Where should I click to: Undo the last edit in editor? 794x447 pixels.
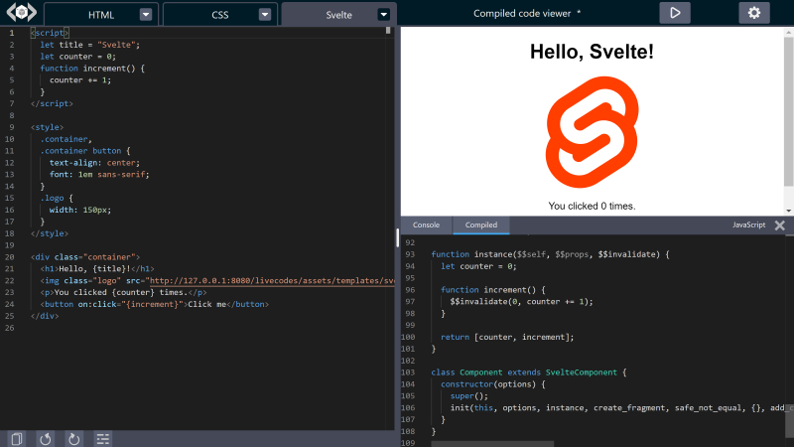(x=45, y=438)
